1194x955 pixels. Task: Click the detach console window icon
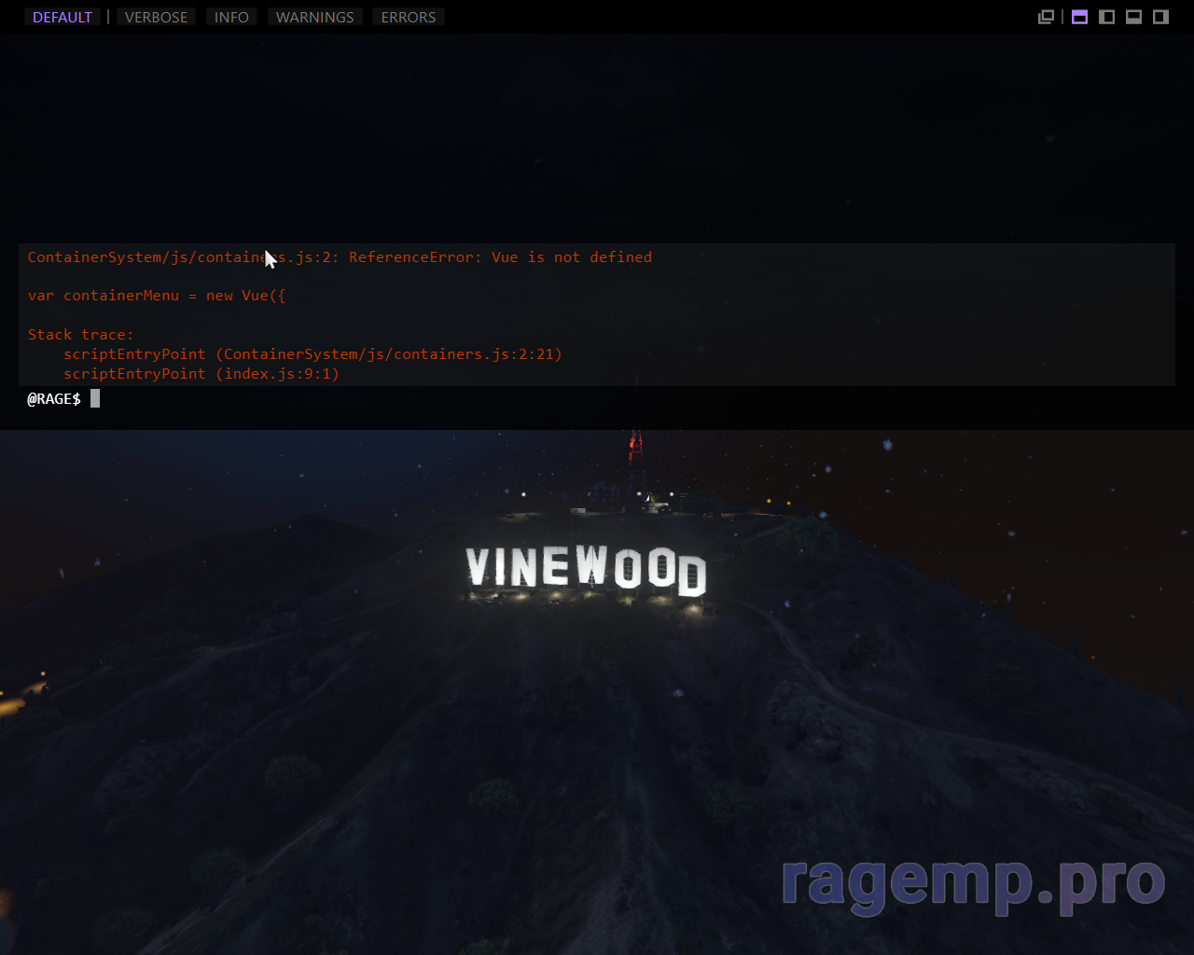click(x=1046, y=17)
